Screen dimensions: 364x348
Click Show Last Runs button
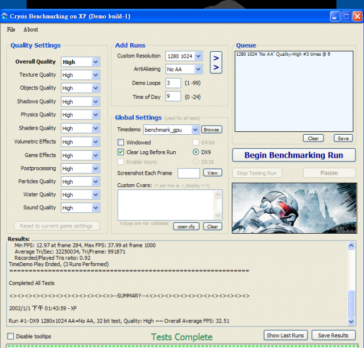286,335
